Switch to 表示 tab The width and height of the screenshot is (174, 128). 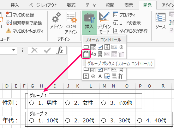click(129, 5)
